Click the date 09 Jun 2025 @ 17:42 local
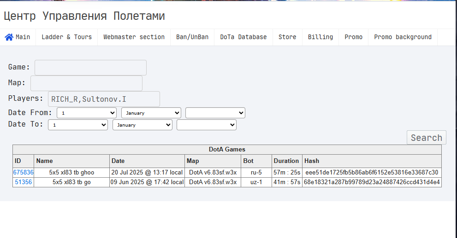The image size is (457, 238). pos(147,182)
